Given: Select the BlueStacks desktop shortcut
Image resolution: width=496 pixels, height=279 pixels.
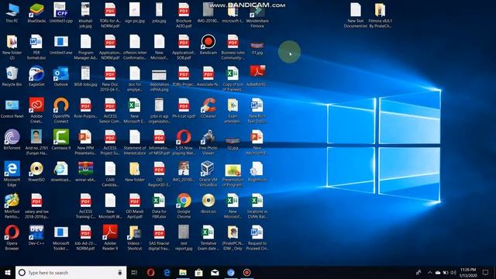Looking at the screenshot, I should point(36,13).
